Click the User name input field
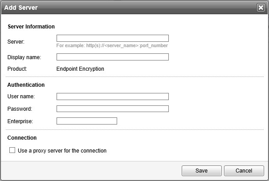 pos(112,97)
